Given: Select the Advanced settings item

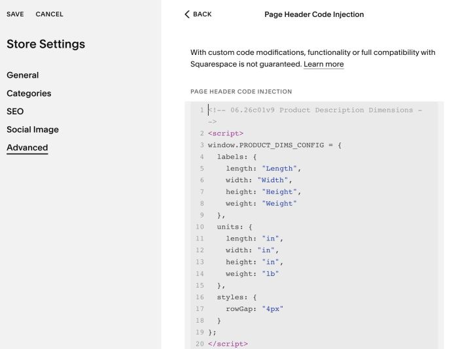Looking at the screenshot, I should pos(27,148).
